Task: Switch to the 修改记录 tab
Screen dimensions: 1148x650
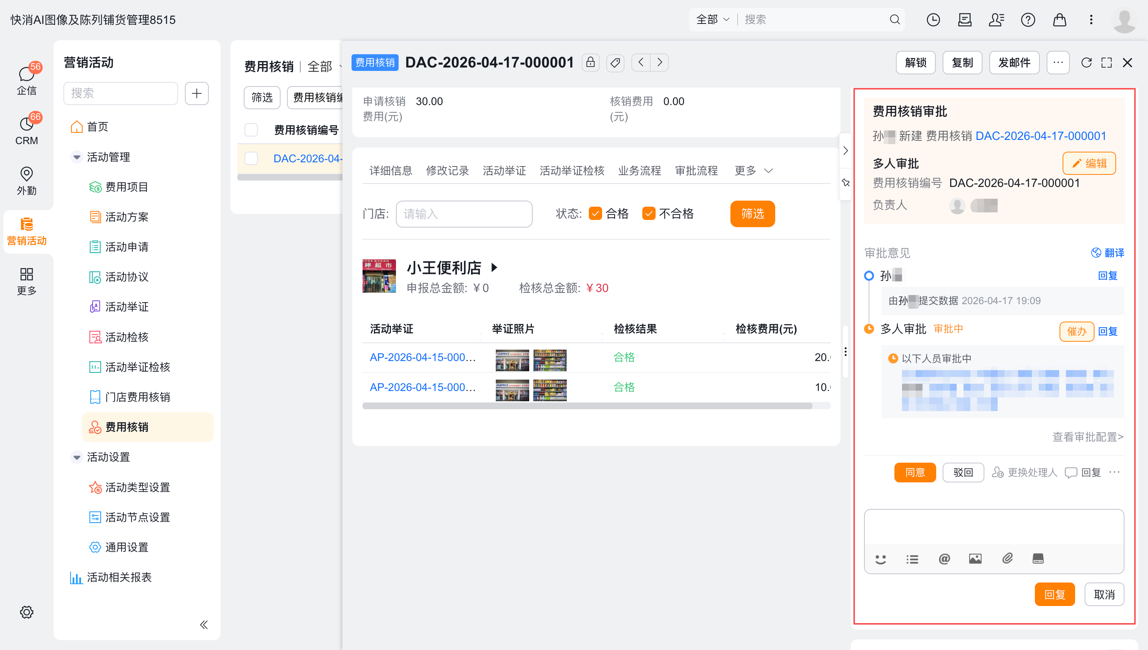Action: [x=447, y=171]
